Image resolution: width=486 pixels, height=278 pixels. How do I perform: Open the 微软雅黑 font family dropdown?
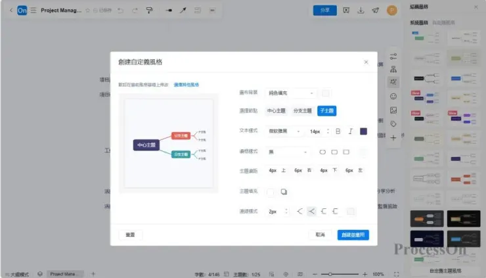pyautogui.click(x=284, y=131)
